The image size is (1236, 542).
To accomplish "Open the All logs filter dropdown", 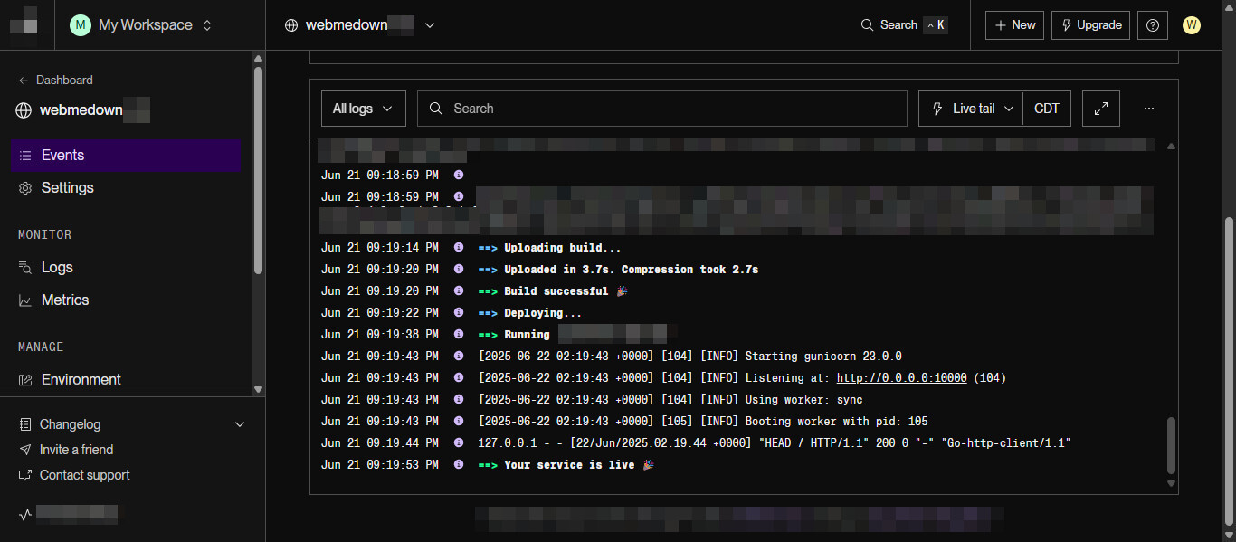I will [x=364, y=109].
